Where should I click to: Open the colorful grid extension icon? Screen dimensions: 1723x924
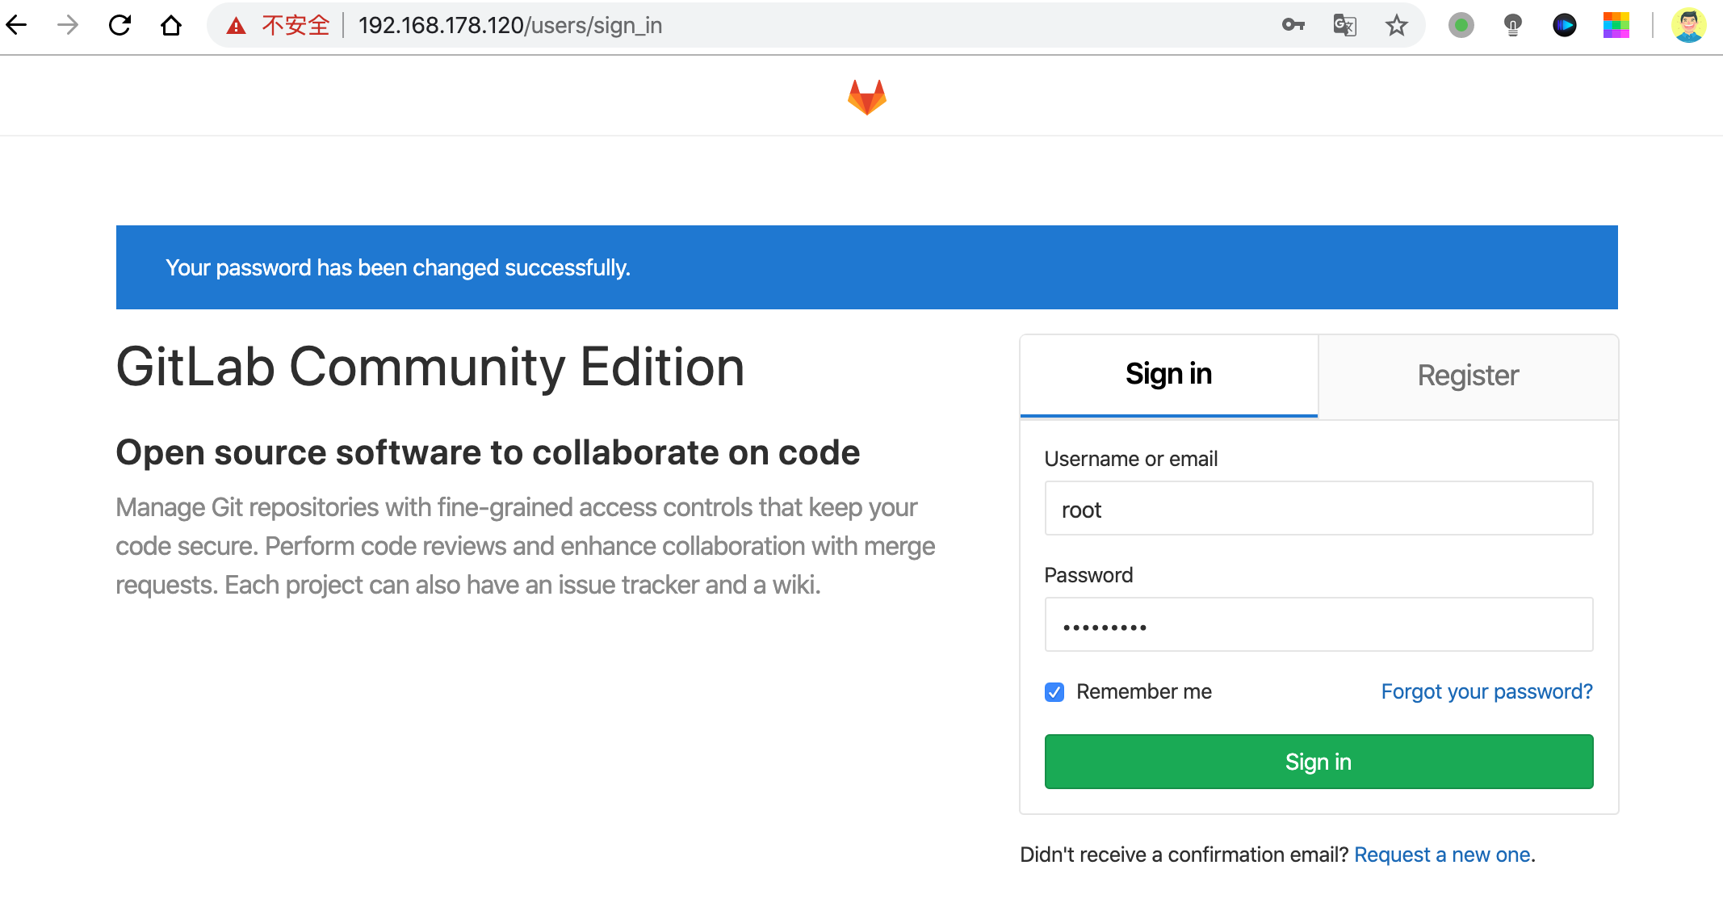point(1616,25)
